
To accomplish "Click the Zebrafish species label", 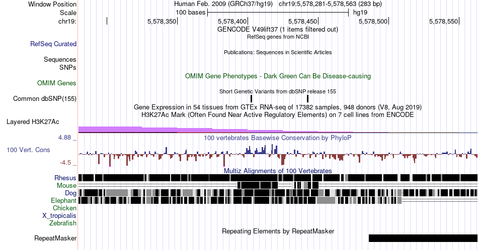I will pyautogui.click(x=62, y=223).
